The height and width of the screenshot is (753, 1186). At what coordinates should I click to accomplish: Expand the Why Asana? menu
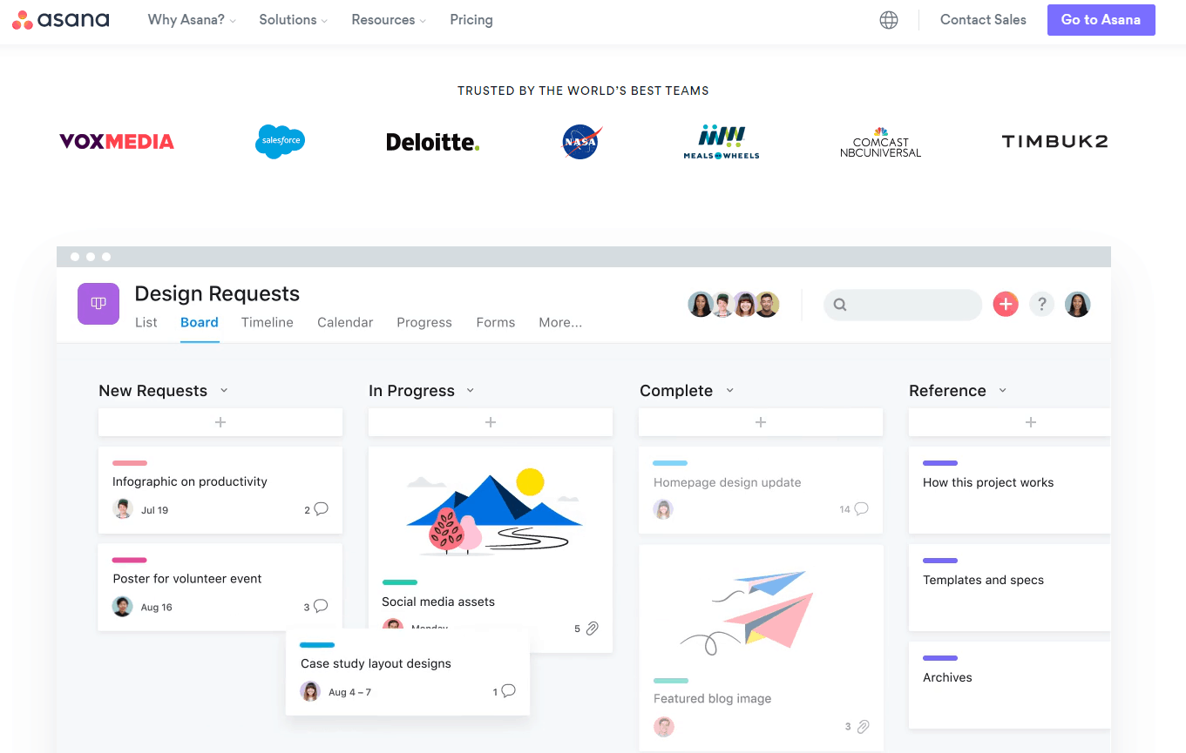tap(192, 19)
